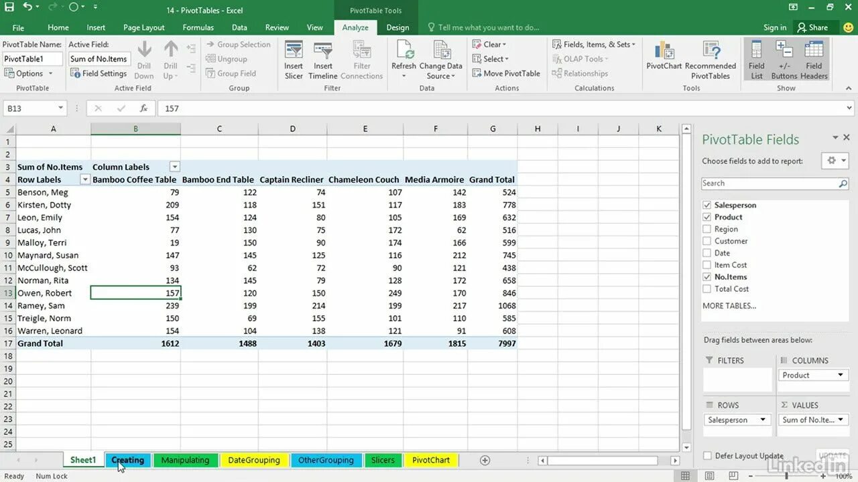Enable Defer Layout Update checkbox
The height and width of the screenshot is (482, 858).
click(707, 456)
